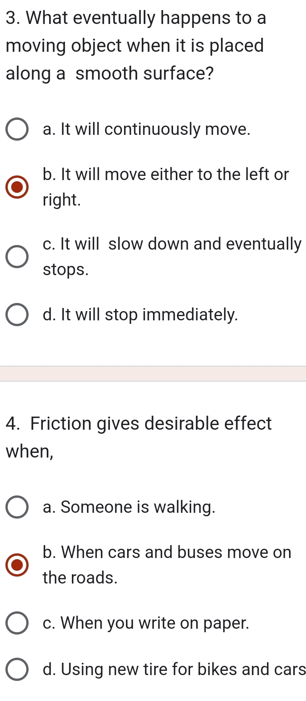This screenshot has height=701, width=306.
Task: Click the 'a. Someone is walking.' answer text
Action: tap(129, 507)
